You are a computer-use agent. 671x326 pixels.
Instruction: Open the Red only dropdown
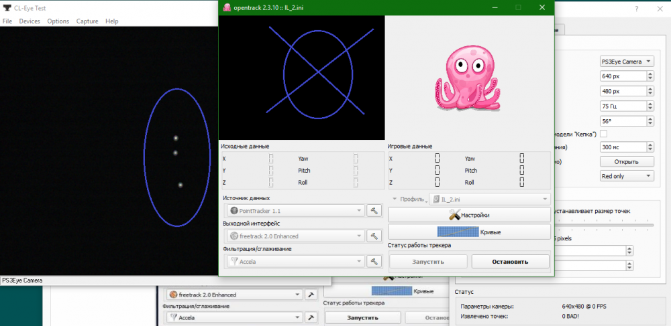[626, 175]
